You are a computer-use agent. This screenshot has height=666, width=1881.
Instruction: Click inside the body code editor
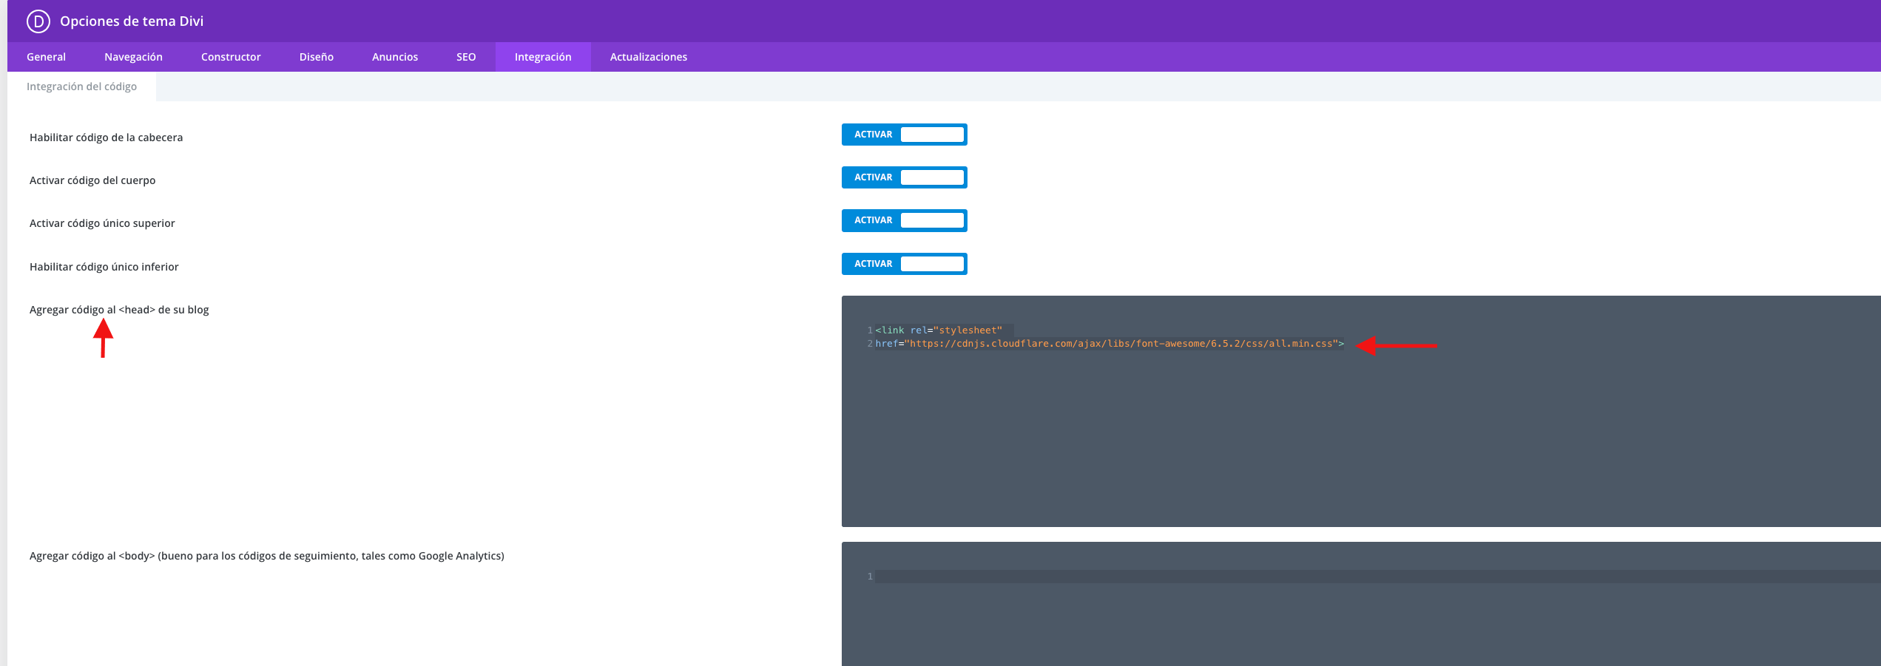coord(1361,604)
